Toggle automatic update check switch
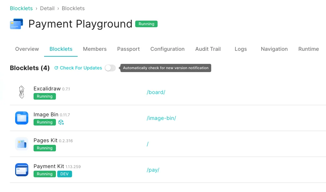326x192 pixels. point(110,68)
